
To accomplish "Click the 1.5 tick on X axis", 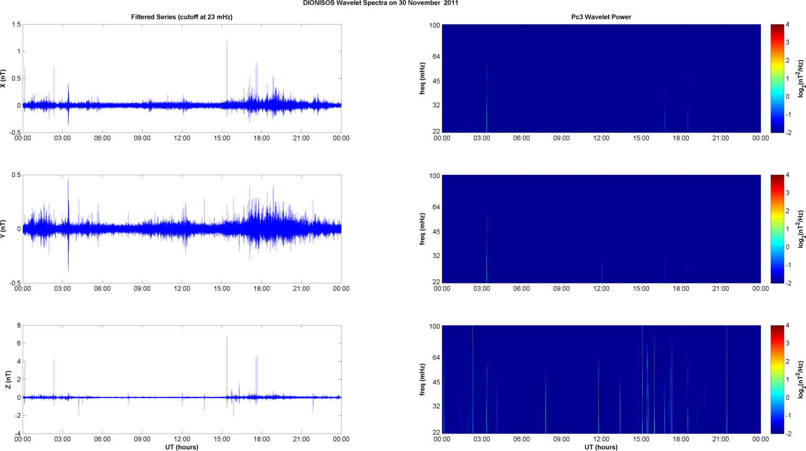I will [x=16, y=25].
